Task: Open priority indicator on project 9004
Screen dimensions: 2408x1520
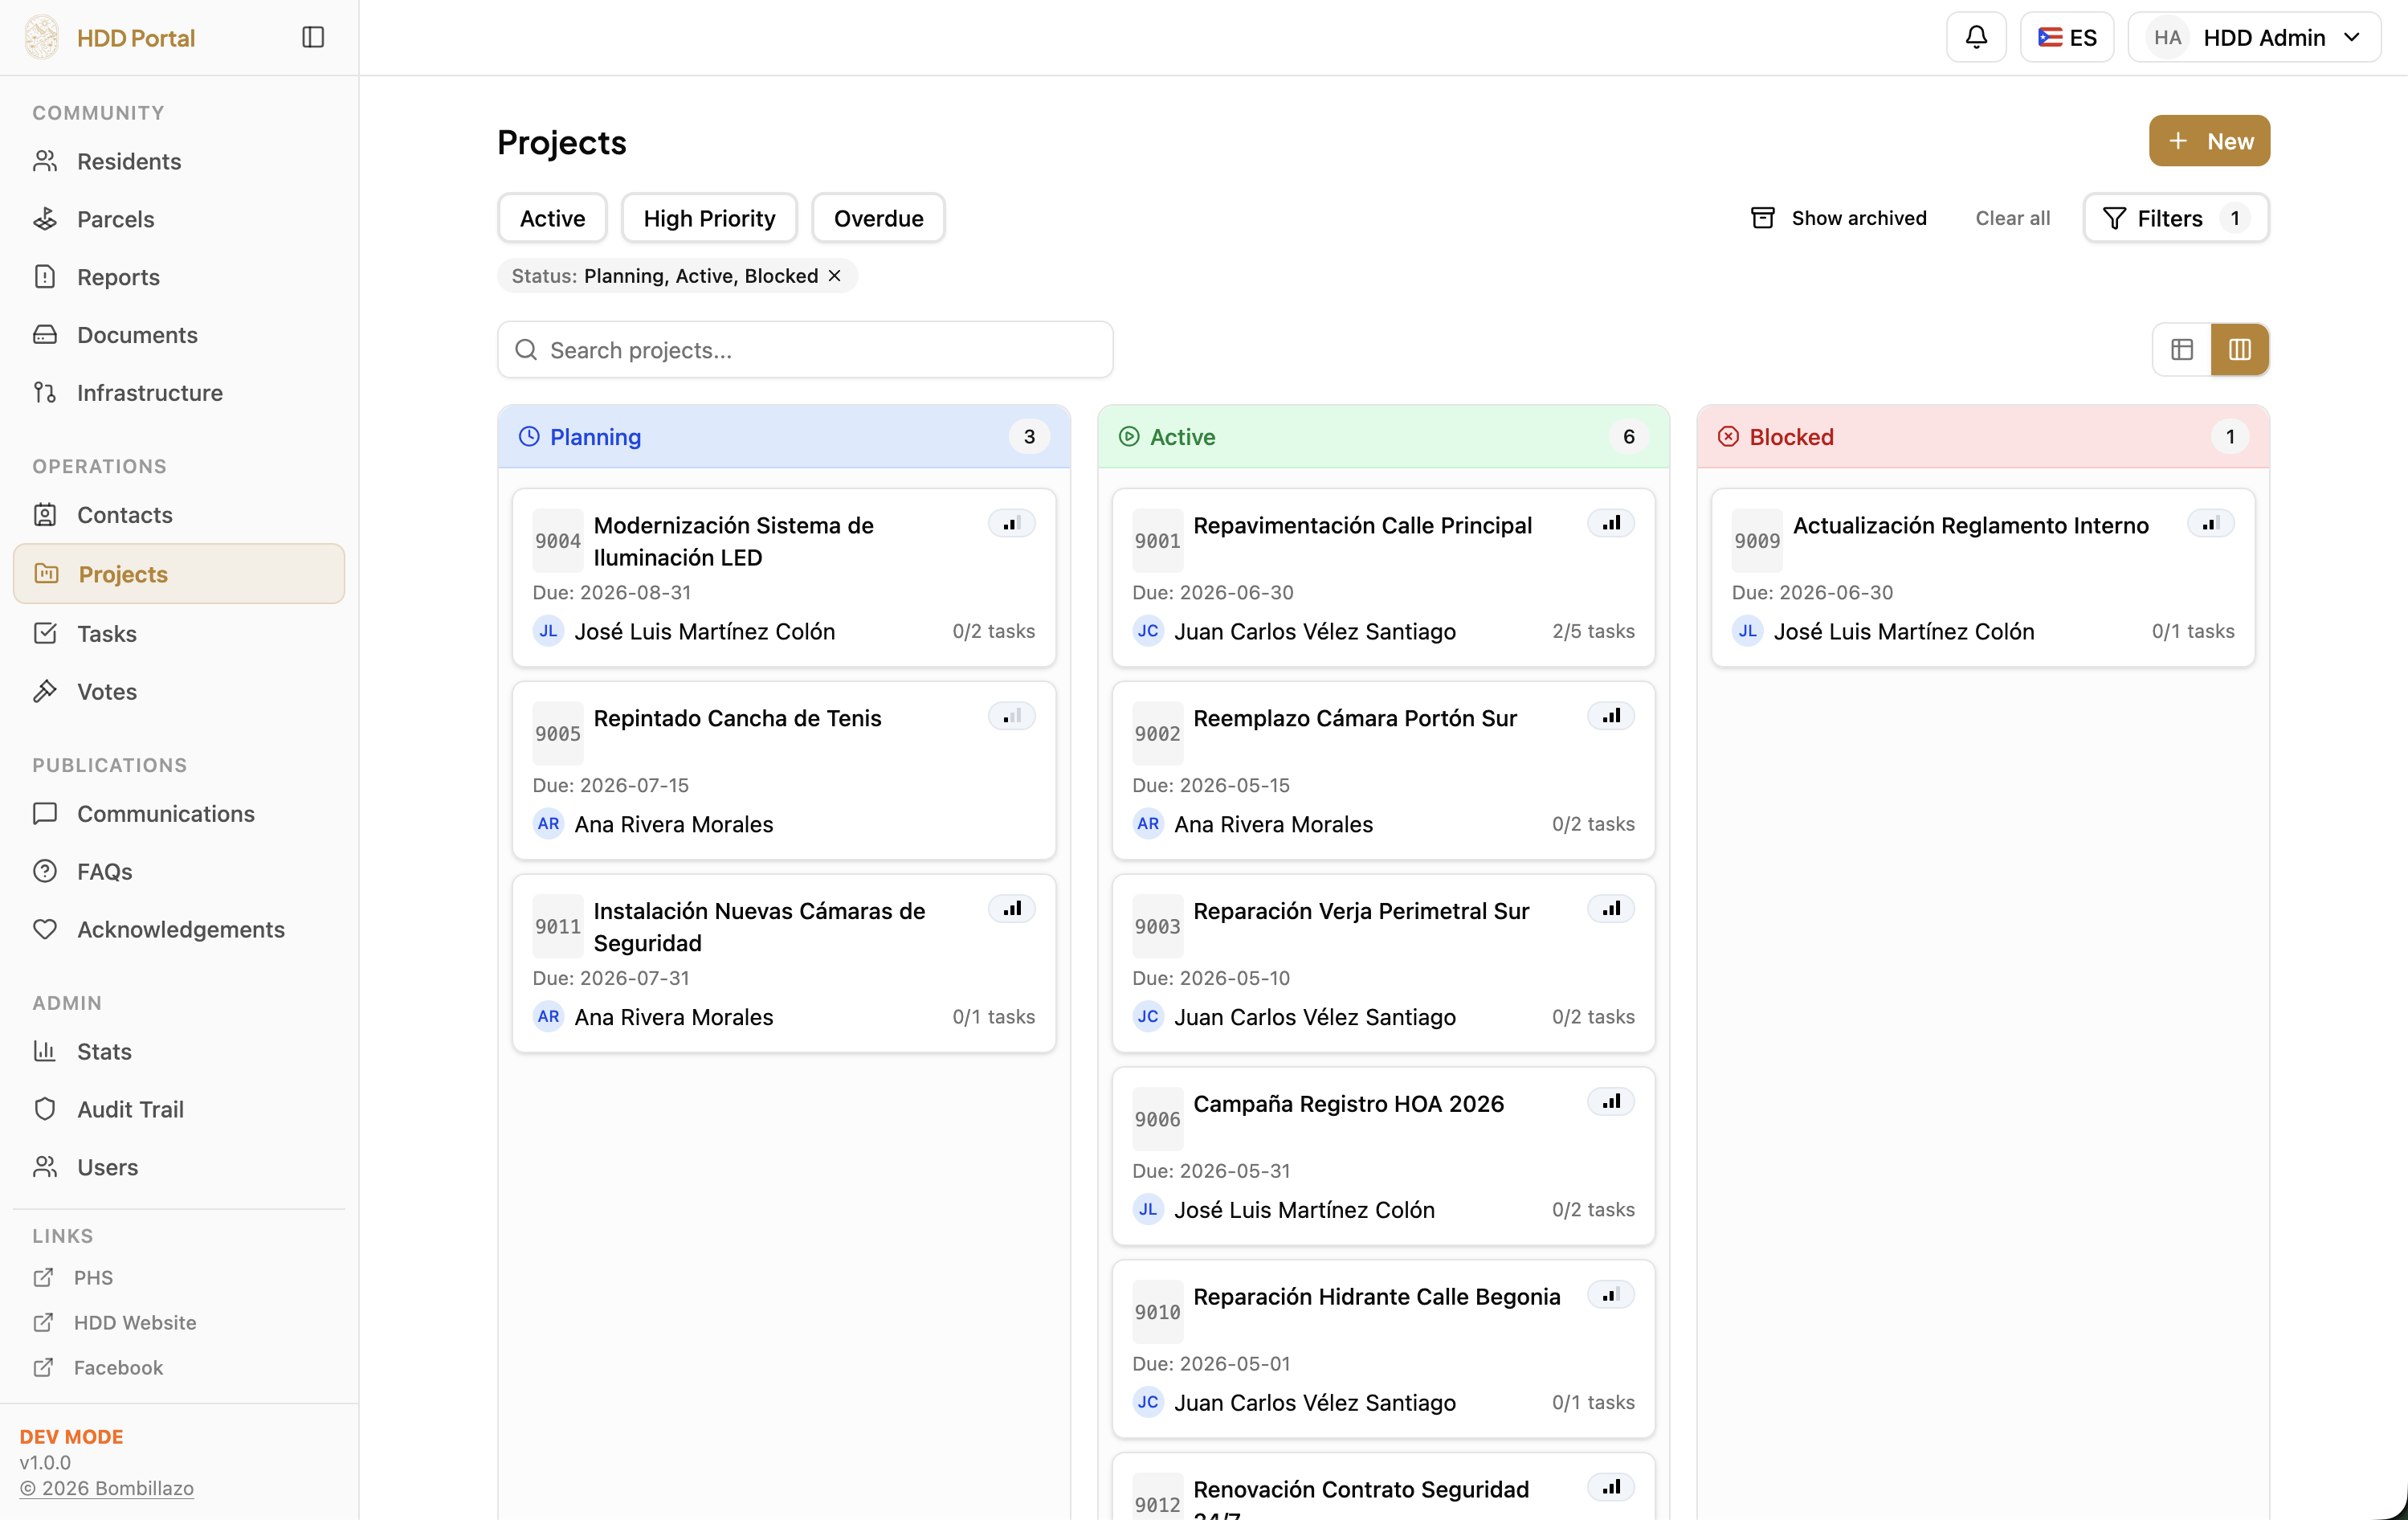Action: tap(1012, 523)
